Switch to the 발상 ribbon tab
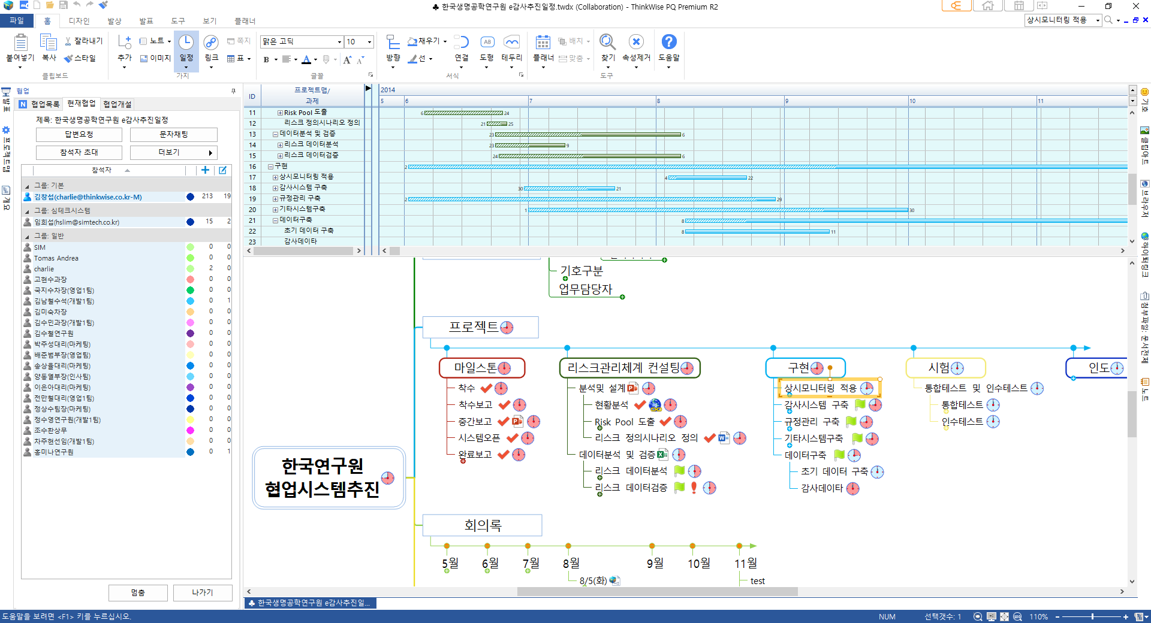 tap(114, 21)
